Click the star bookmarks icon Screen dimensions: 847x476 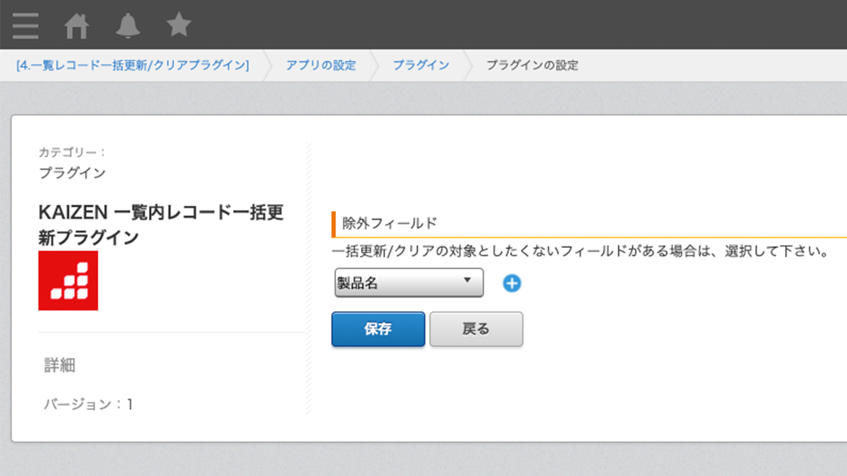179,26
